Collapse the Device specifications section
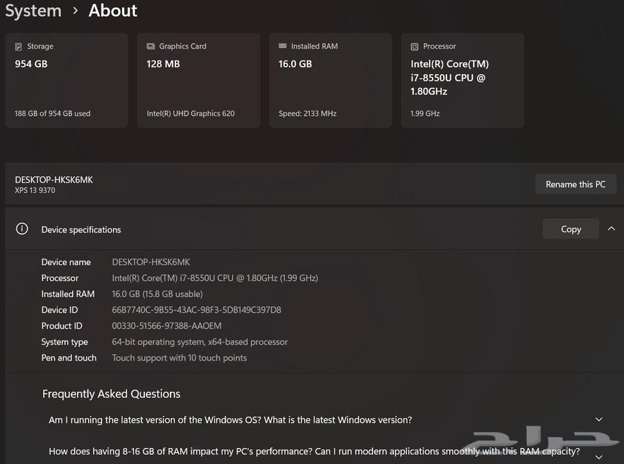Viewport: 624px width, 464px height. point(611,228)
